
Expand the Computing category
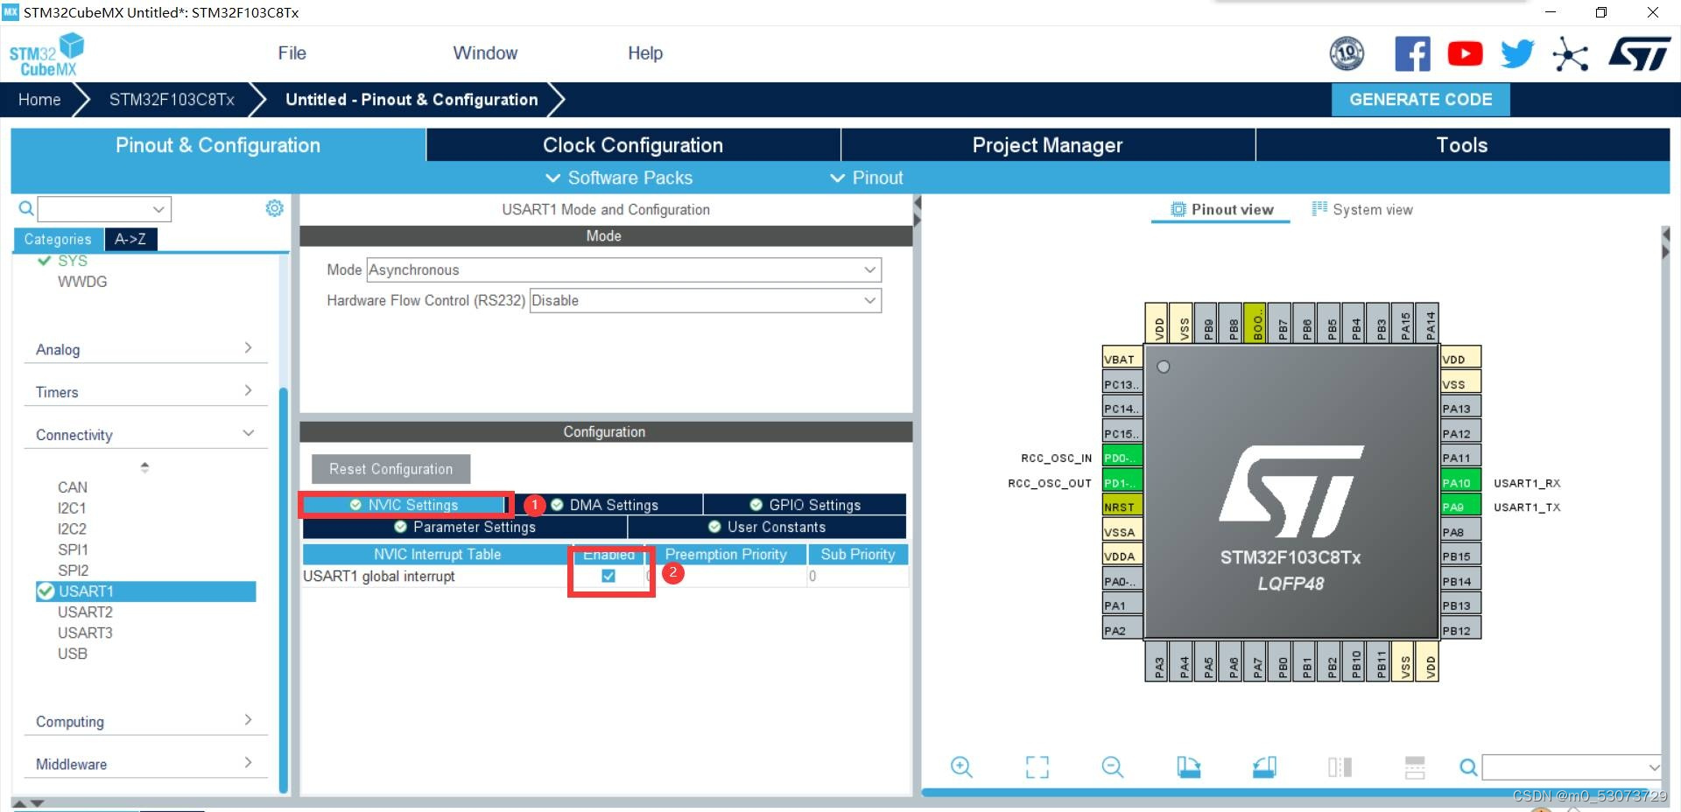click(145, 721)
